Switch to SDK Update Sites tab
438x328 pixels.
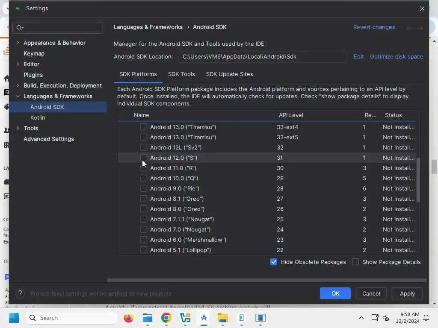(229, 74)
